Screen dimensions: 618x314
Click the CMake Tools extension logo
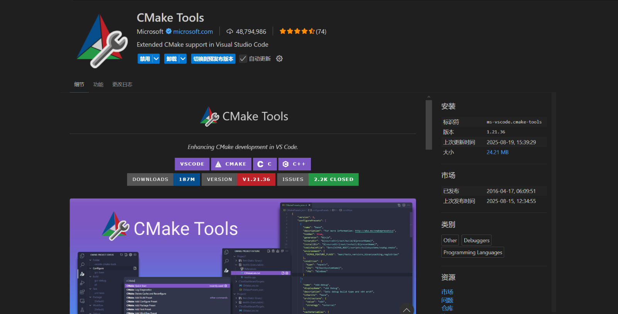(102, 41)
